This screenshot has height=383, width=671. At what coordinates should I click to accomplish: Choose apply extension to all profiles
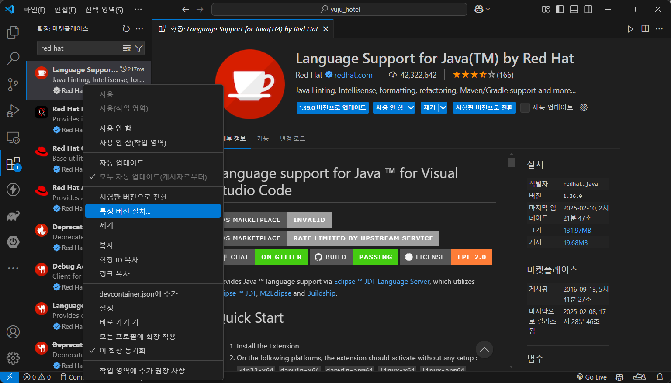point(153,337)
